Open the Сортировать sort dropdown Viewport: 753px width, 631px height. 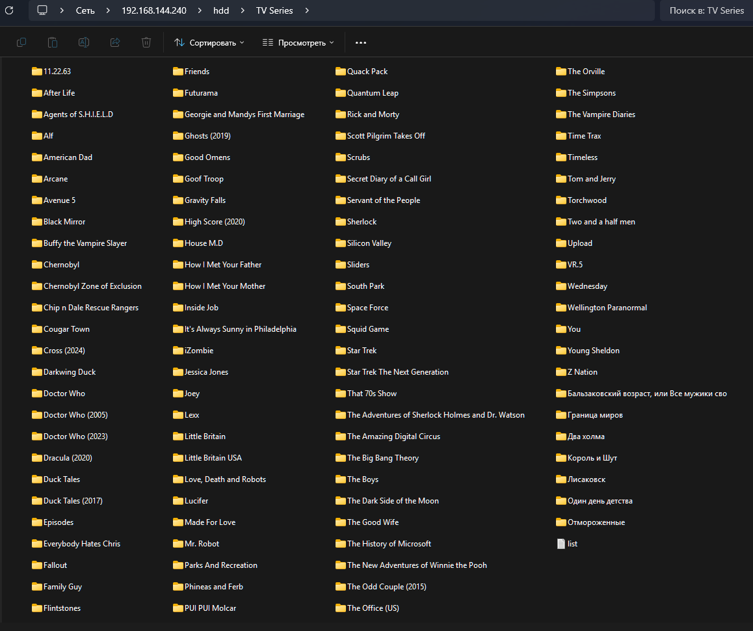(x=209, y=43)
